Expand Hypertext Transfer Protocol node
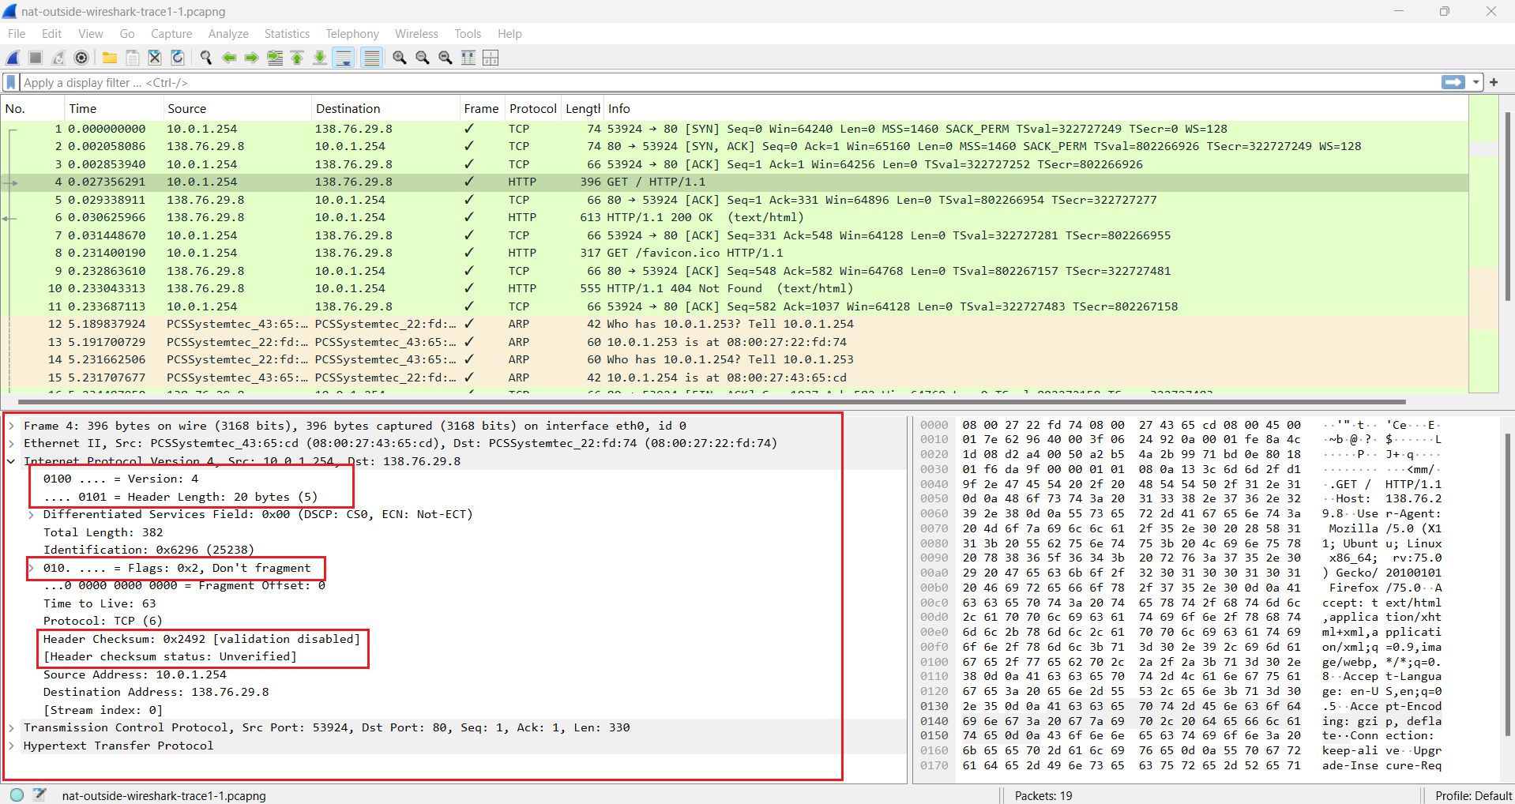 pyautogui.click(x=11, y=746)
